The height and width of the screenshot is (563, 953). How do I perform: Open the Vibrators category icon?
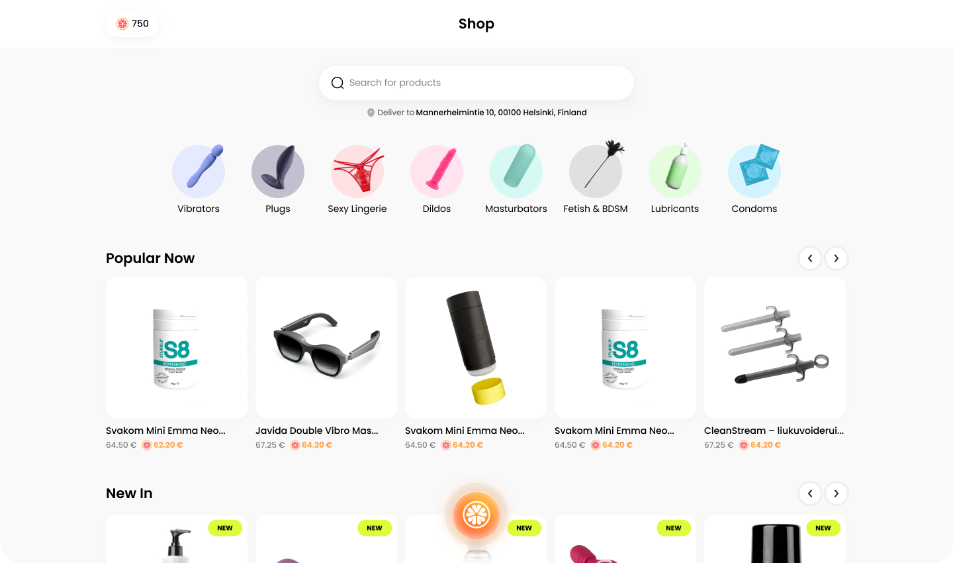pyautogui.click(x=199, y=172)
